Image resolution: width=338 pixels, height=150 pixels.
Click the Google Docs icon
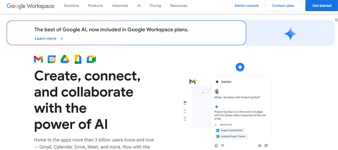(78, 59)
